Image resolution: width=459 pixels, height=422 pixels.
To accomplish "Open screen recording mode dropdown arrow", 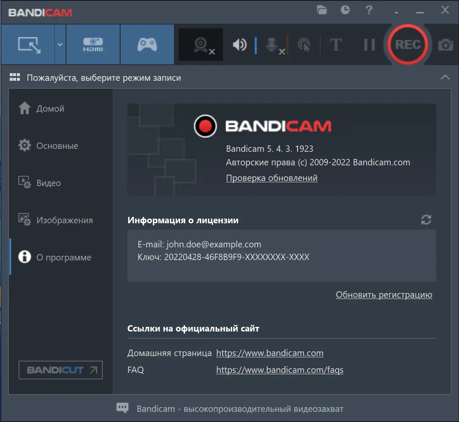I will [60, 44].
